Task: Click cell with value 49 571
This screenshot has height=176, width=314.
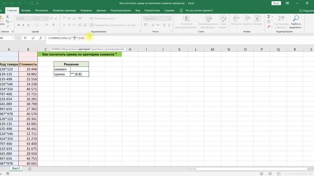Action: [x=28, y=89]
